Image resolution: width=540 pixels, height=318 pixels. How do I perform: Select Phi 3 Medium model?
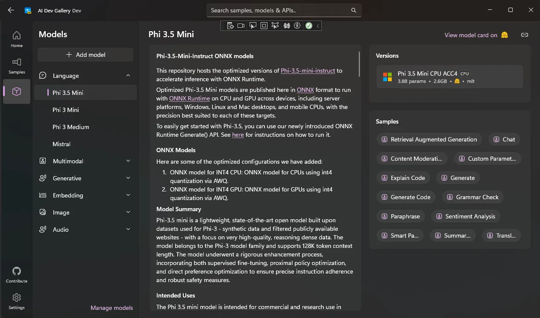click(85, 127)
